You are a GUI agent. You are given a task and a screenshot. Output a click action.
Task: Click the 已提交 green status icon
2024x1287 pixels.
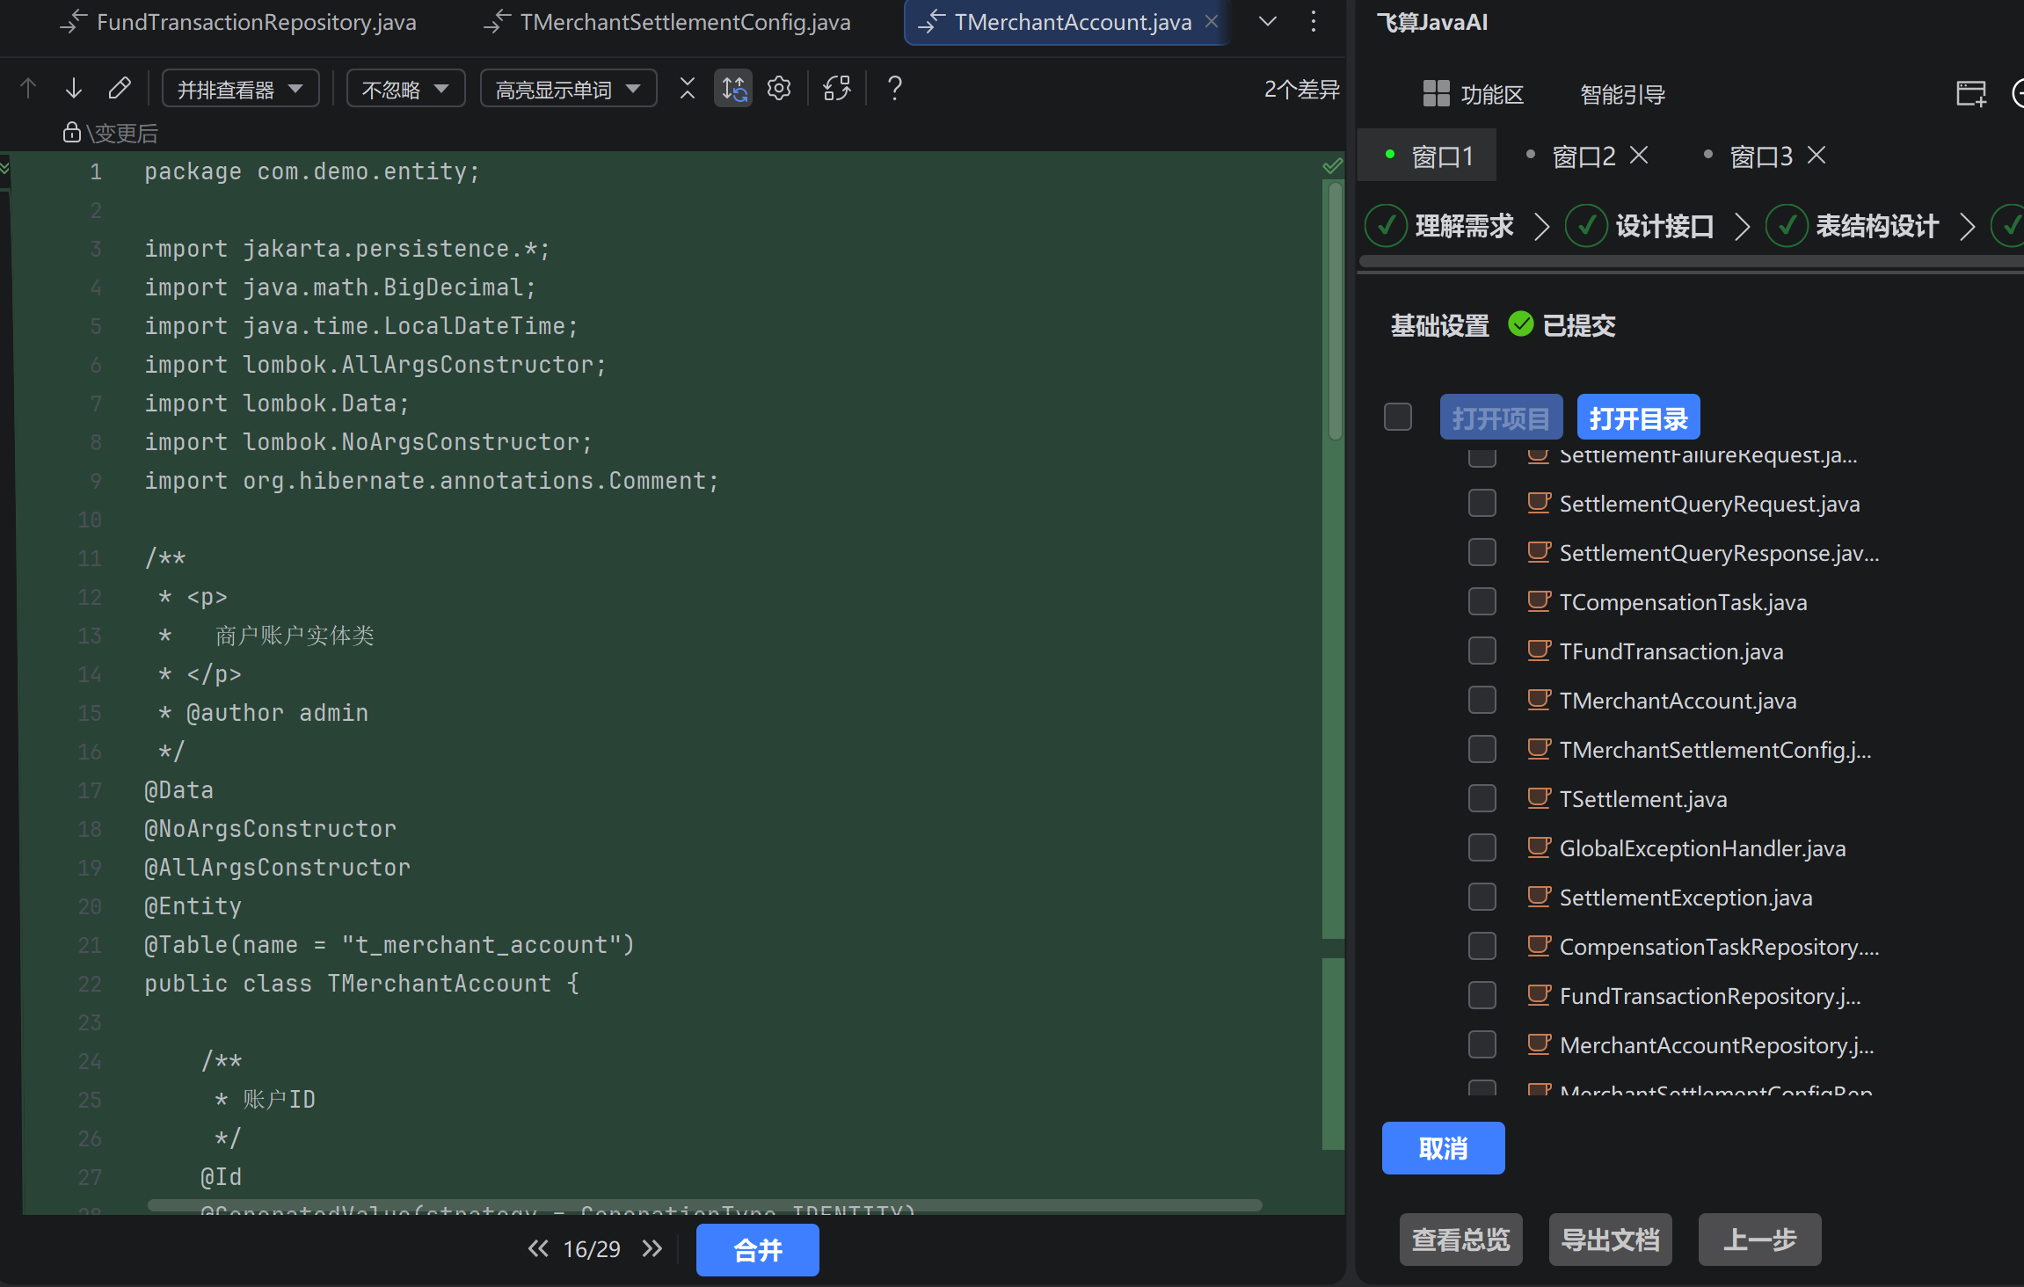coord(1521,324)
